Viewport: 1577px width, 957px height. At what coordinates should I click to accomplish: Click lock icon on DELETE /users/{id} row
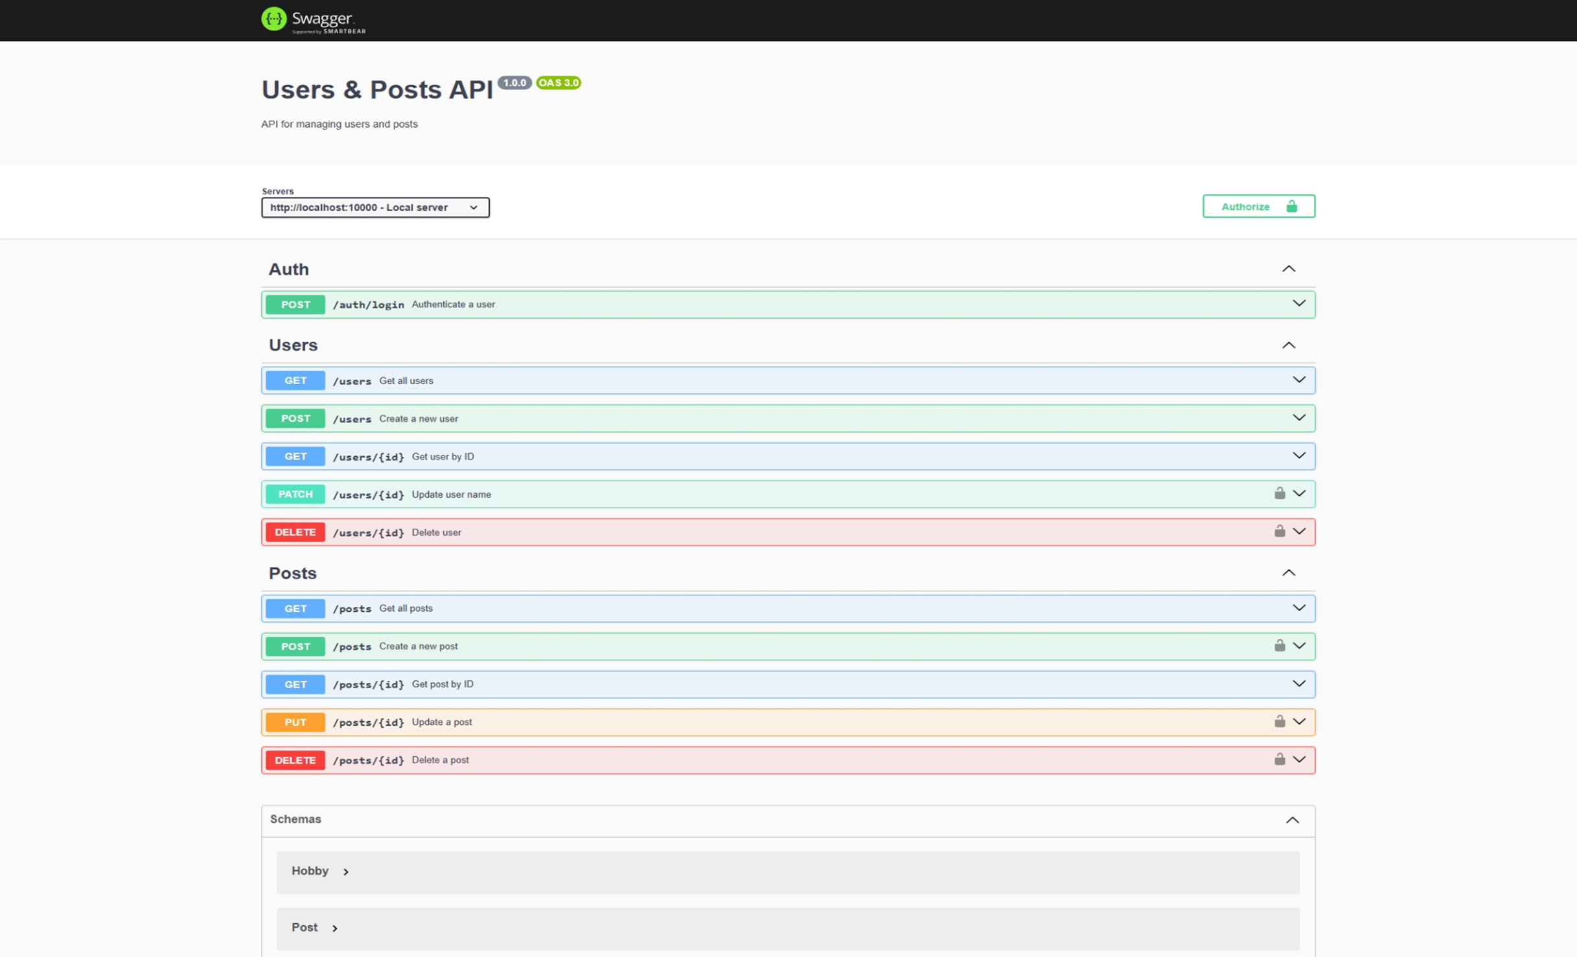1279,531
